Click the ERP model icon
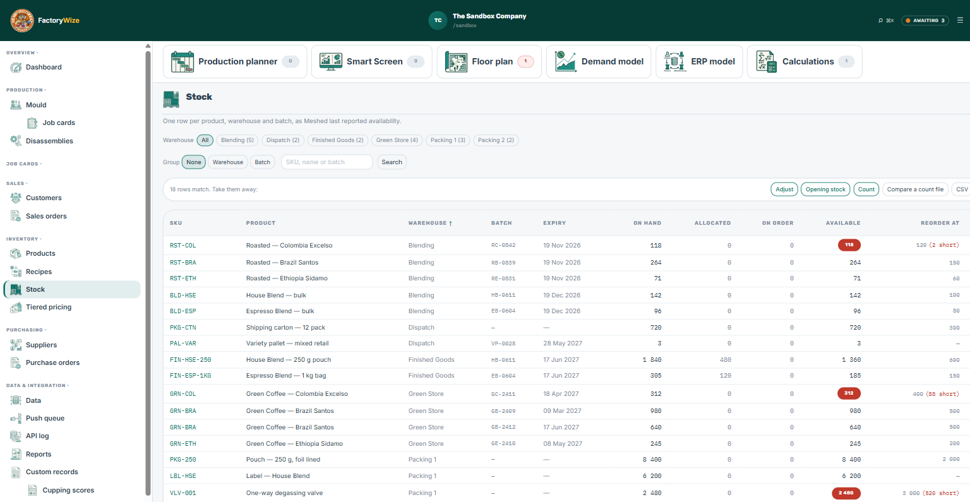Viewport: 970px width, 502px height. [674, 61]
